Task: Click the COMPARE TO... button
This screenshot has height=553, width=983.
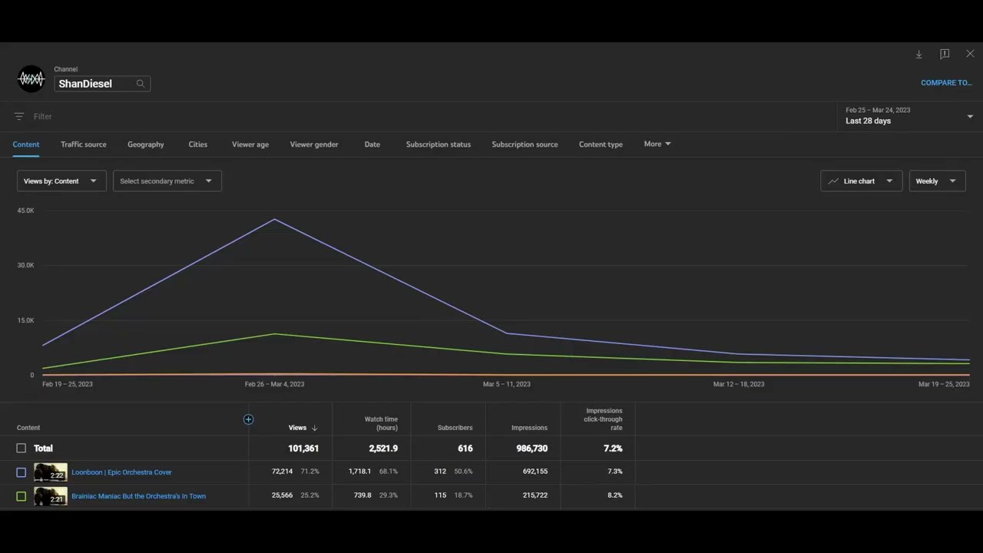Action: (x=946, y=83)
